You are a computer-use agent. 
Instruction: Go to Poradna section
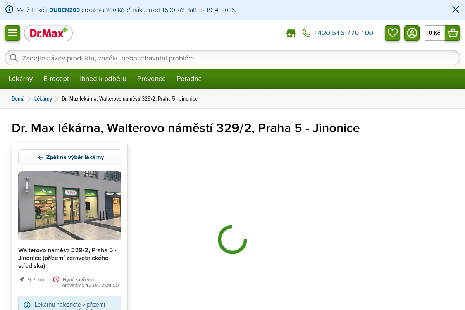tap(189, 79)
